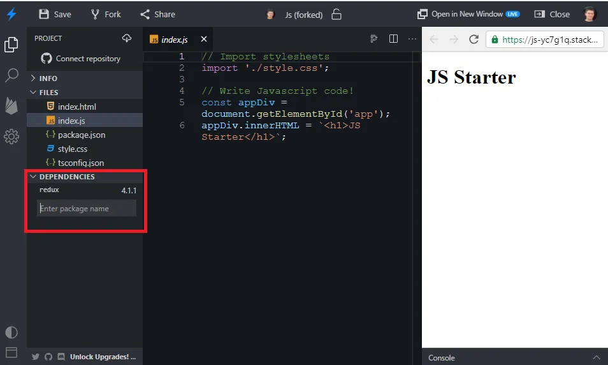Open tsconfig.json in the file tree
This screenshot has height=365, width=608.
pyautogui.click(x=85, y=163)
